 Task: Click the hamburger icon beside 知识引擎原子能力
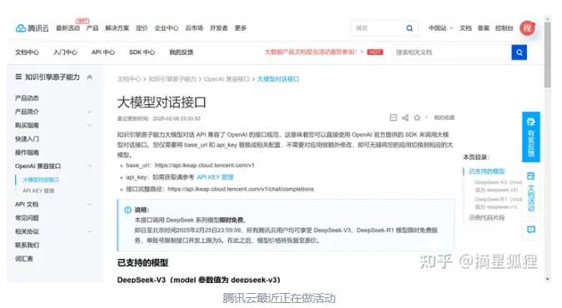point(18,77)
